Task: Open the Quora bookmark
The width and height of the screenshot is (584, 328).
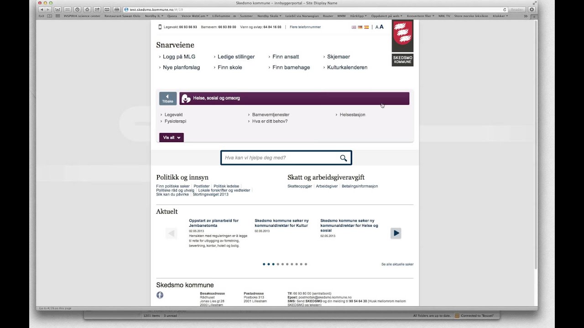Action: [x=172, y=16]
